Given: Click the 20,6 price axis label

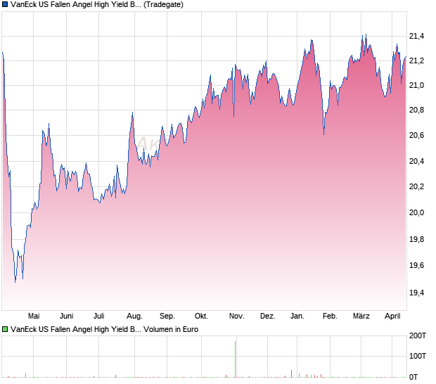Looking at the screenshot, I should click(x=416, y=135).
